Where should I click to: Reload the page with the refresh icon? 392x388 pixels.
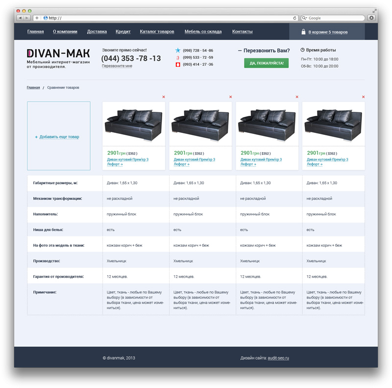tap(294, 18)
